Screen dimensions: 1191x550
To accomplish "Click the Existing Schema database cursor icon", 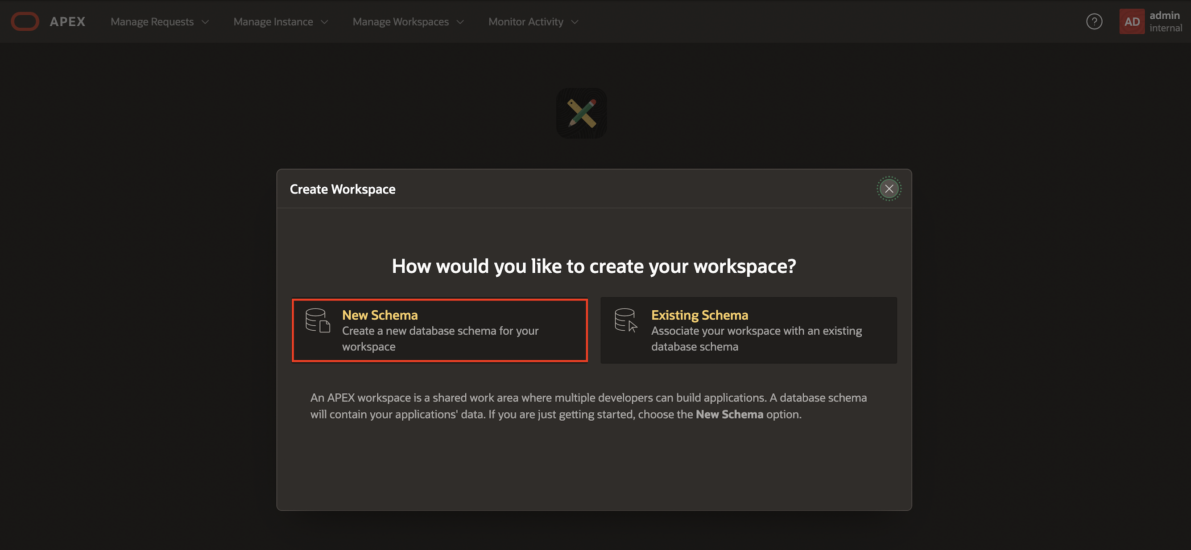I will pyautogui.click(x=626, y=320).
